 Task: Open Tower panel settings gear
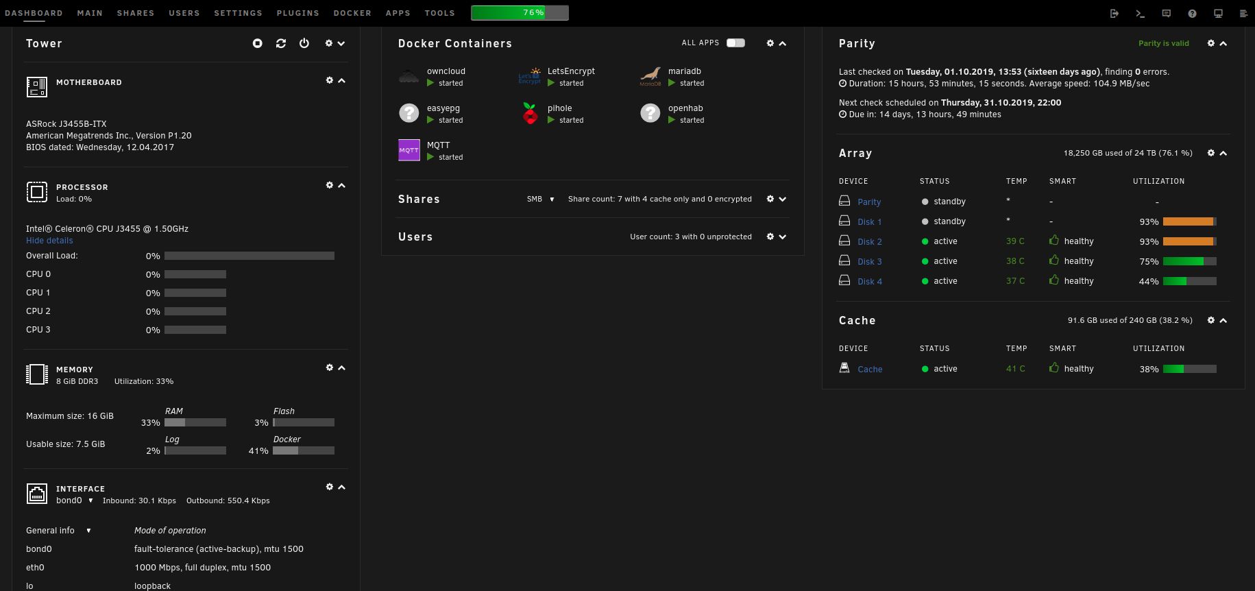(x=329, y=43)
